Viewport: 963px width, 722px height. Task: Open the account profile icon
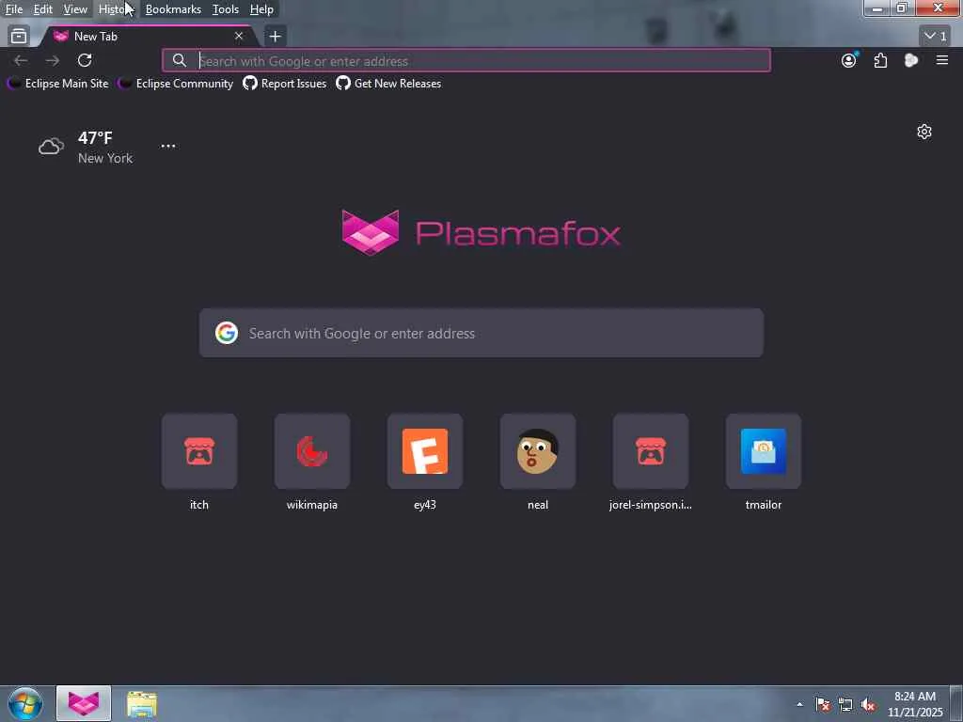click(x=849, y=60)
